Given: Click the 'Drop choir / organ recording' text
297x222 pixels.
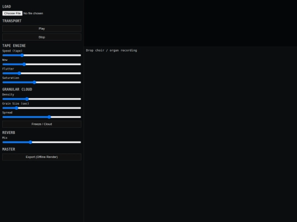Looking at the screenshot, I should point(111,50).
